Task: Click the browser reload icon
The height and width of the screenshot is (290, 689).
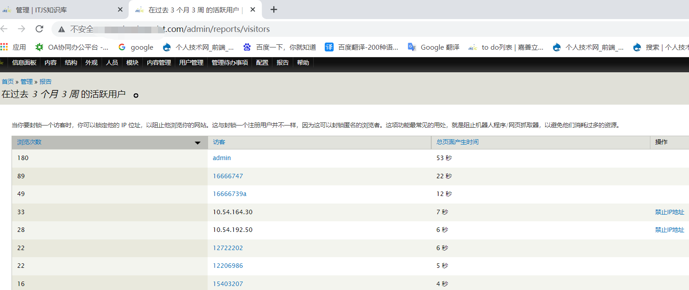Action: pyautogui.click(x=39, y=29)
